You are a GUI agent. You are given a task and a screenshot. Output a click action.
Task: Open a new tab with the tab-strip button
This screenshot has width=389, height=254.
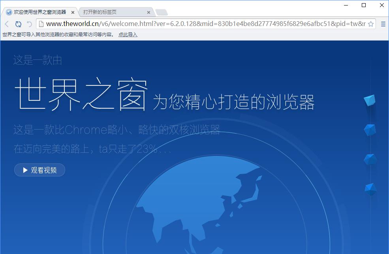click(162, 12)
